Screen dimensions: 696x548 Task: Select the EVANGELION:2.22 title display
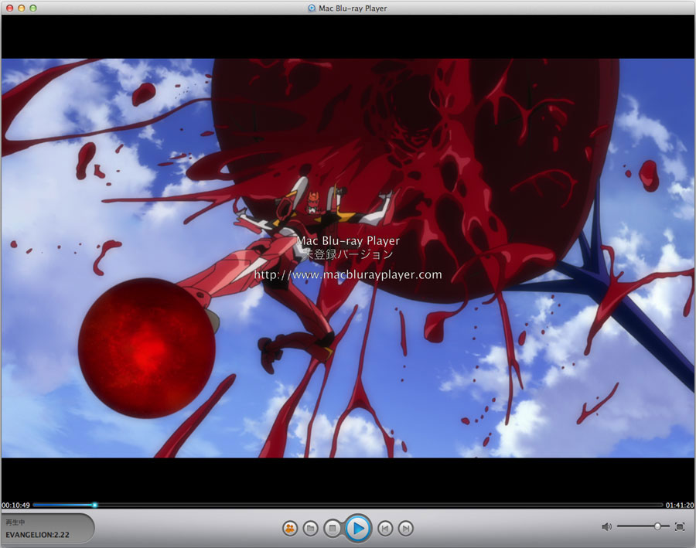38,535
